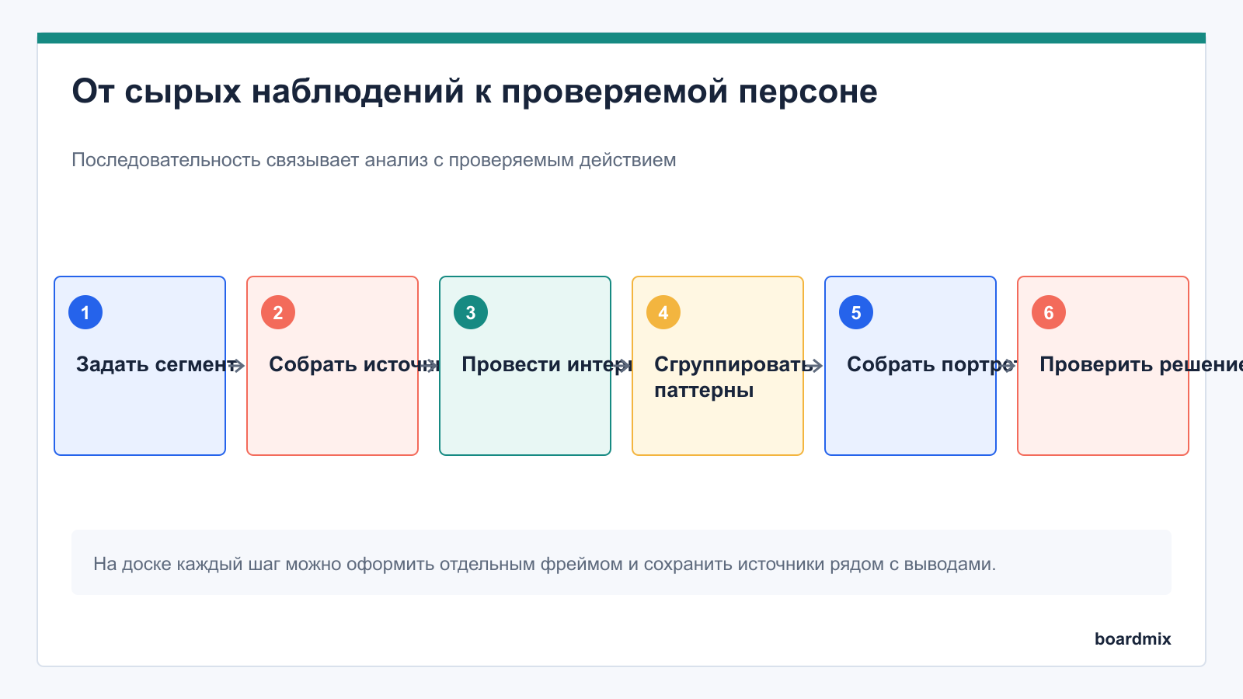Click the step 2 number badge
1243x699 pixels.
point(278,312)
